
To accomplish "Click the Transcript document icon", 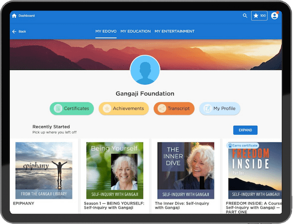I will (161, 108).
